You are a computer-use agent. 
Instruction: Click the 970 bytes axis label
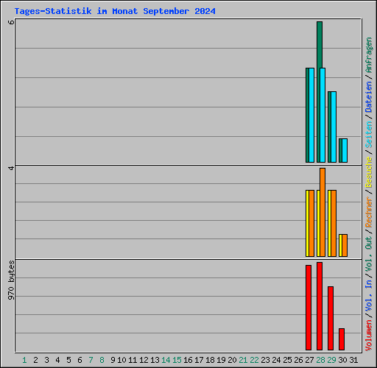11,280
